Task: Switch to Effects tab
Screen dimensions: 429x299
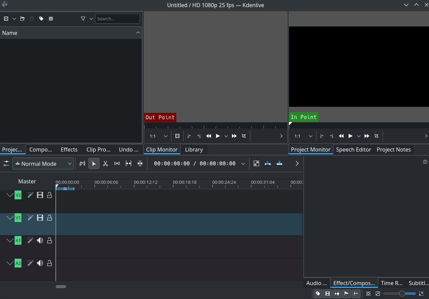Action: coord(69,149)
